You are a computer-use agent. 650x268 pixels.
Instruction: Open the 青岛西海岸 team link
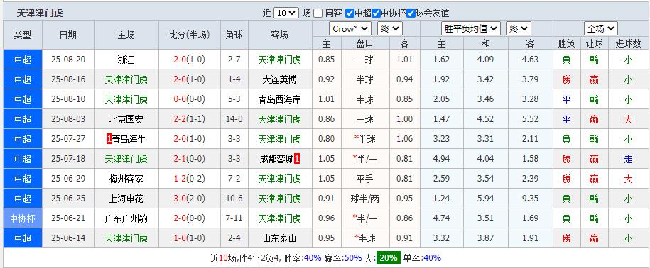pyautogui.click(x=280, y=99)
